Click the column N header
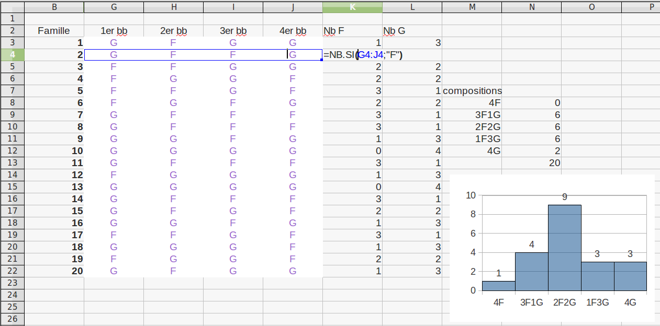Image resolution: width=660 pixels, height=326 pixels. tap(531, 6)
